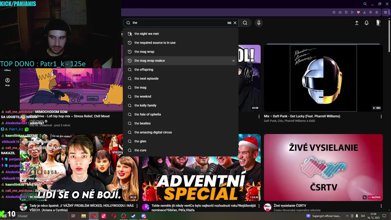Switch the SLK keyboard language indicator

(363, 216)
